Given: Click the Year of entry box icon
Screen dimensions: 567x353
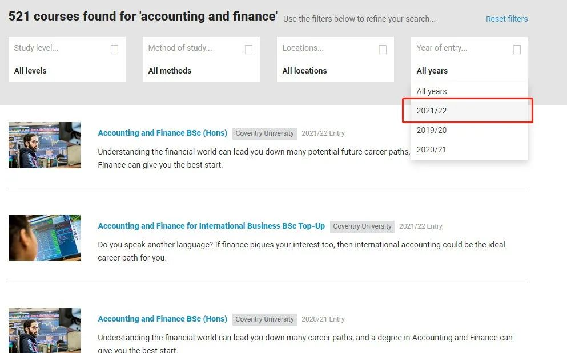Looking at the screenshot, I should pyautogui.click(x=517, y=50).
